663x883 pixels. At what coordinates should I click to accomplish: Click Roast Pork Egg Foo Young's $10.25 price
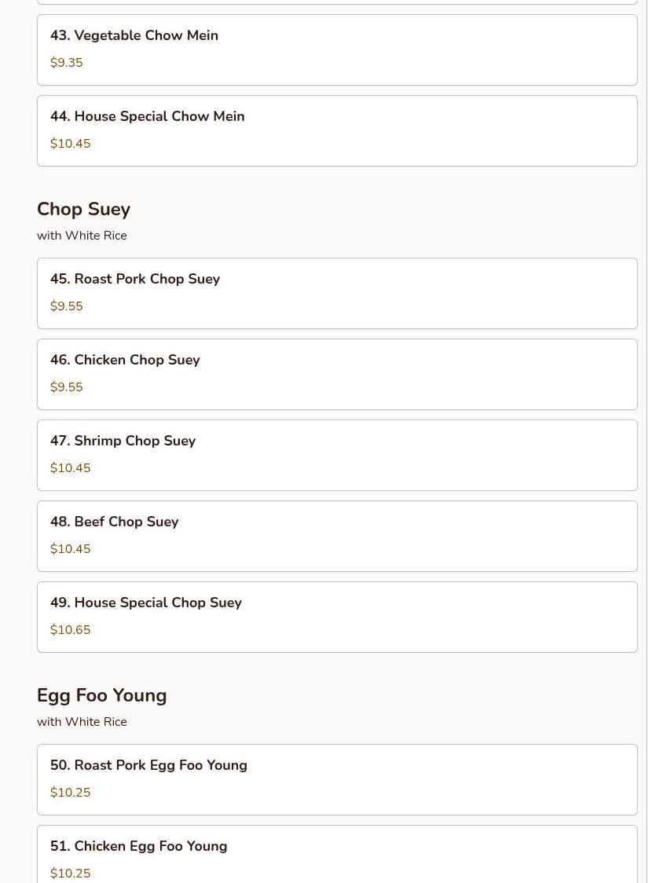point(71,793)
